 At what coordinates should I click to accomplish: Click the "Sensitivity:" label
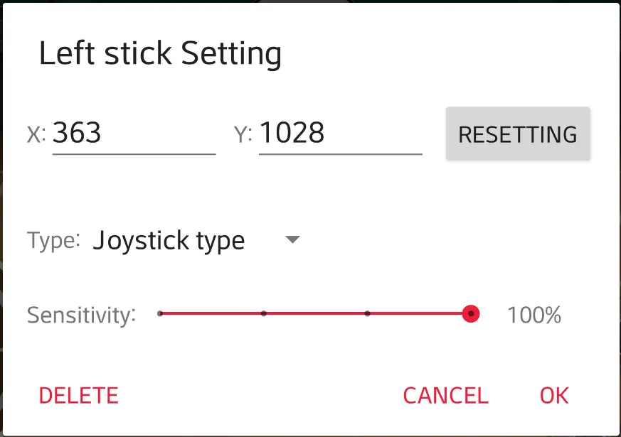[81, 315]
